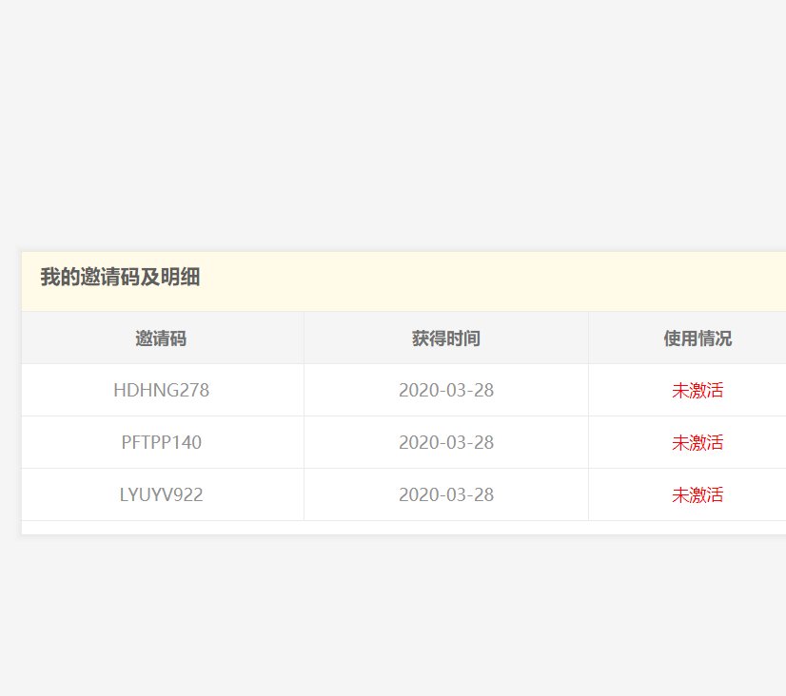Click the date in the HDHNG278 row
The height and width of the screenshot is (696, 786).
pyautogui.click(x=445, y=390)
